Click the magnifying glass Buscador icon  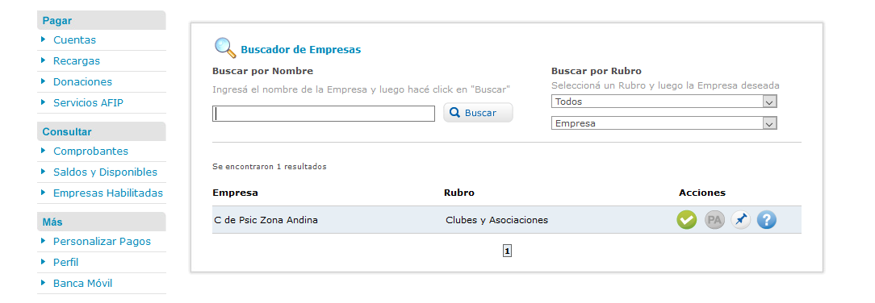click(x=225, y=48)
